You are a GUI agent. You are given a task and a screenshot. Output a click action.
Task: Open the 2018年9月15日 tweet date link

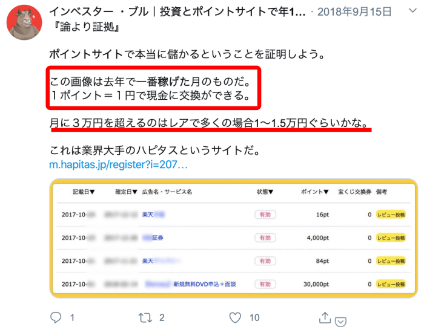354,12
